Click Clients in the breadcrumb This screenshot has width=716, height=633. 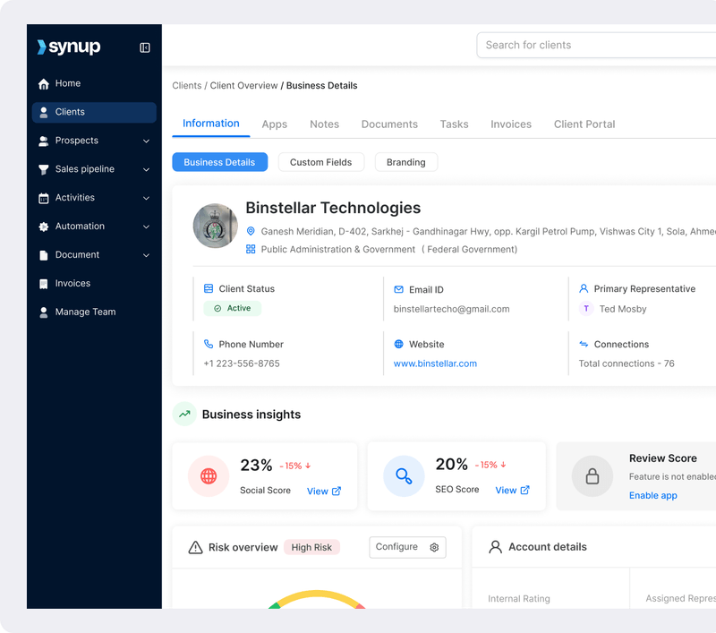pos(187,85)
